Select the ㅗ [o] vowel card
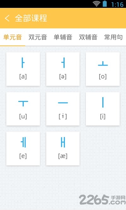 click(x=103, y=69)
